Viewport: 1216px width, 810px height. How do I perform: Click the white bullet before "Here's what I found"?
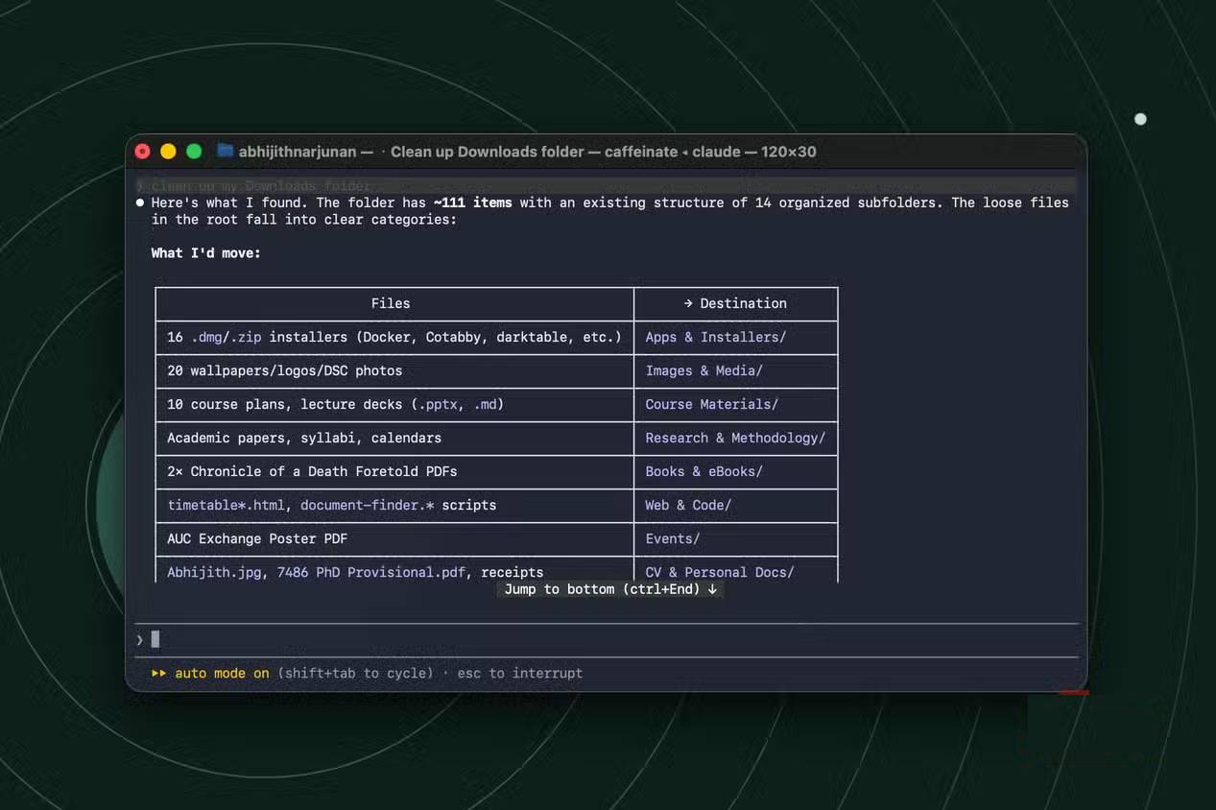(x=140, y=202)
